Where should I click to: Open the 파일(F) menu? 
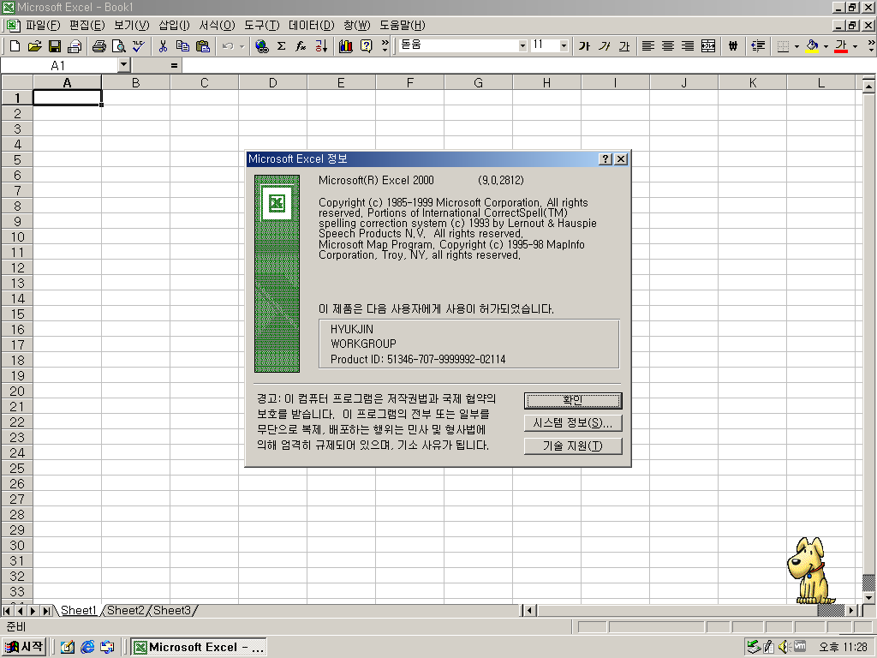click(x=43, y=25)
